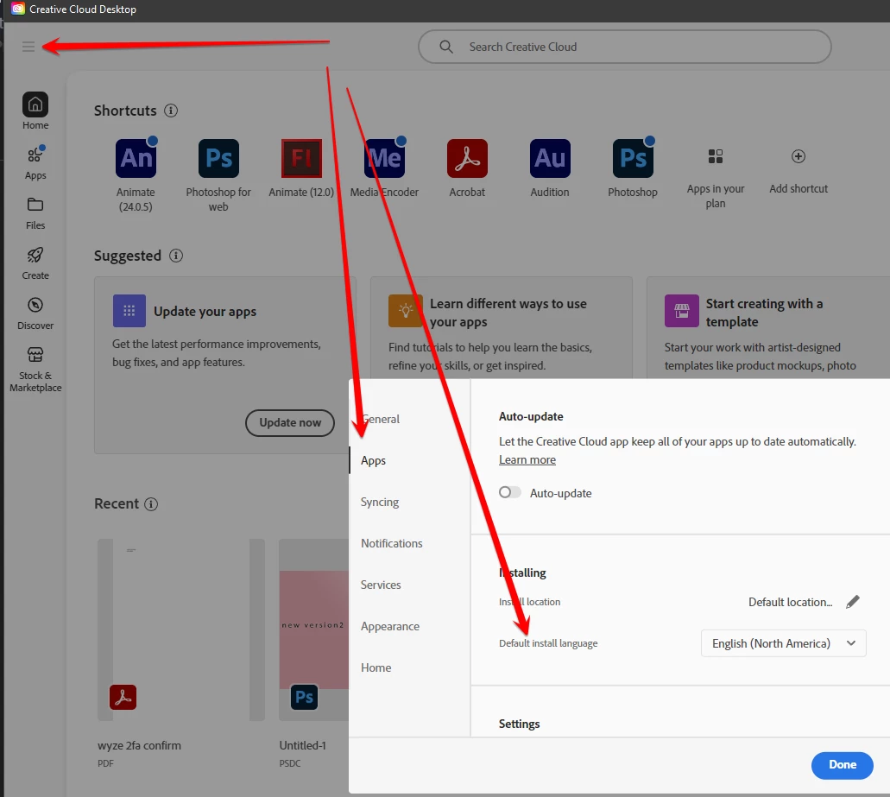The image size is (890, 797).
Task: Select the Appearance preferences tab
Action: (x=390, y=626)
